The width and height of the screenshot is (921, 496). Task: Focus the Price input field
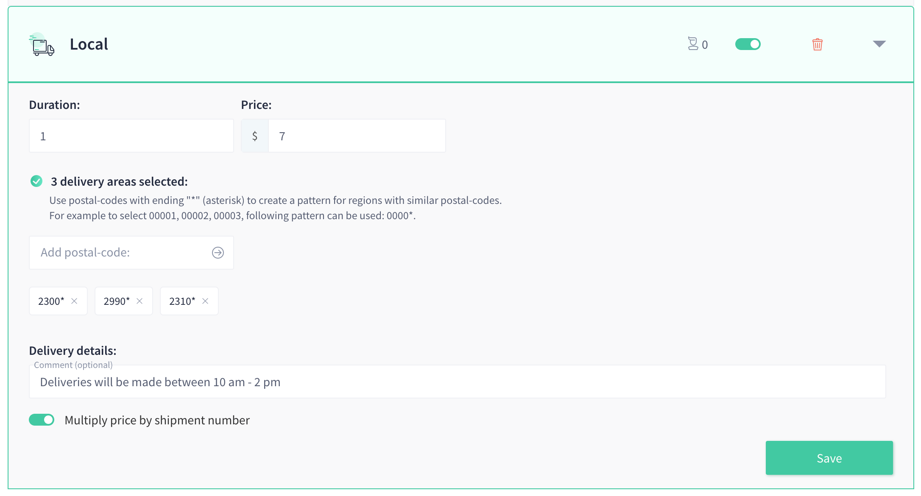point(357,136)
